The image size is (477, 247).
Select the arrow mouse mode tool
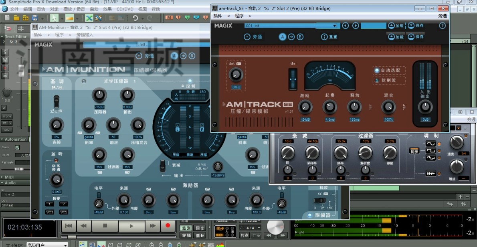54,18
